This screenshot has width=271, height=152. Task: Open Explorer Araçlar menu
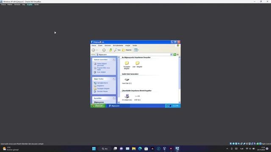(128, 46)
